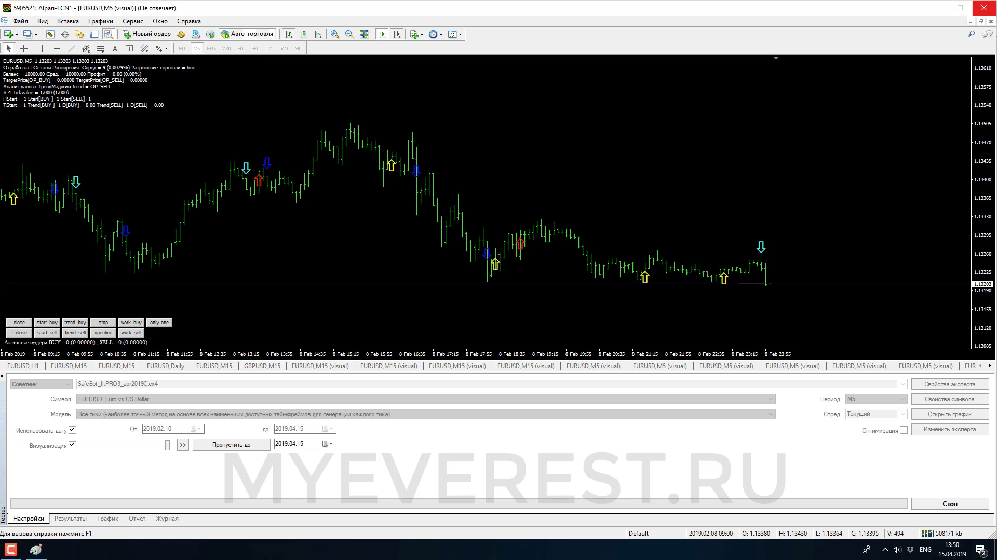The width and height of the screenshot is (997, 560).
Task: Enable the 'Оптимизация' checkbox
Action: click(904, 430)
